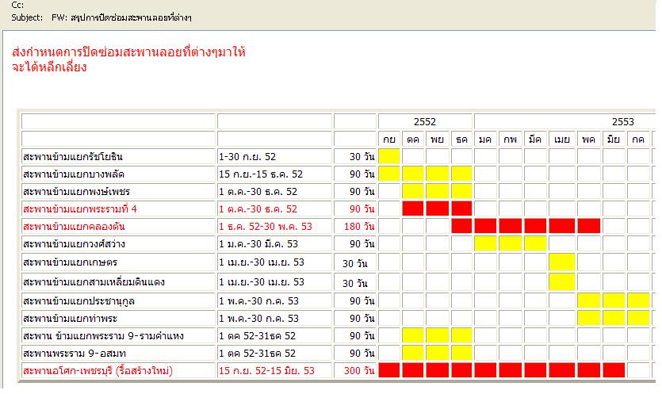
Task: Click the กย month column header
Action: point(389,140)
